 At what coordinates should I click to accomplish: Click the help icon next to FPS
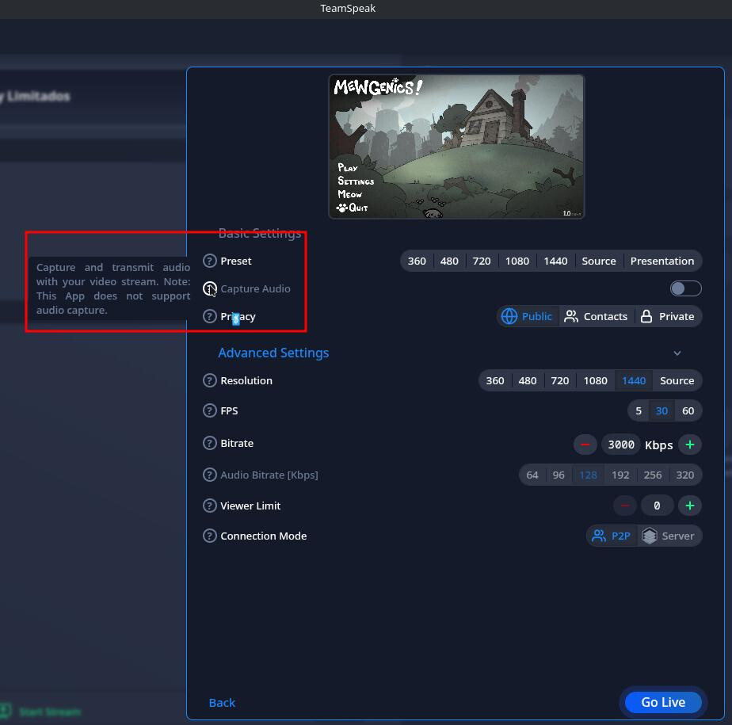(x=210, y=410)
